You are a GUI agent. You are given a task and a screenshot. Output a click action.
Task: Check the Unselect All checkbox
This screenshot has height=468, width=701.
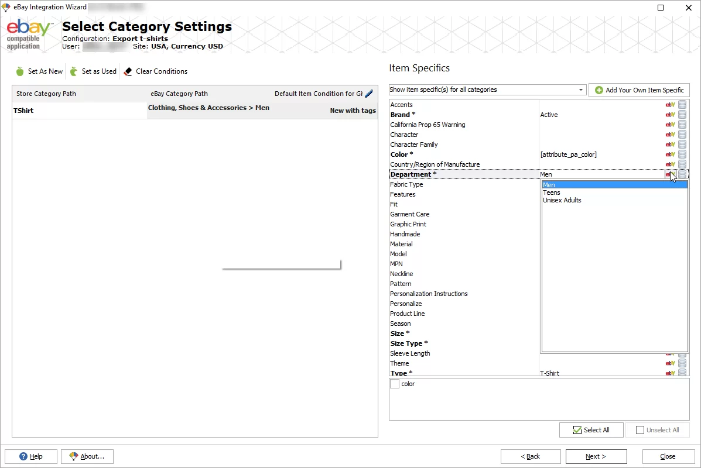(x=640, y=429)
